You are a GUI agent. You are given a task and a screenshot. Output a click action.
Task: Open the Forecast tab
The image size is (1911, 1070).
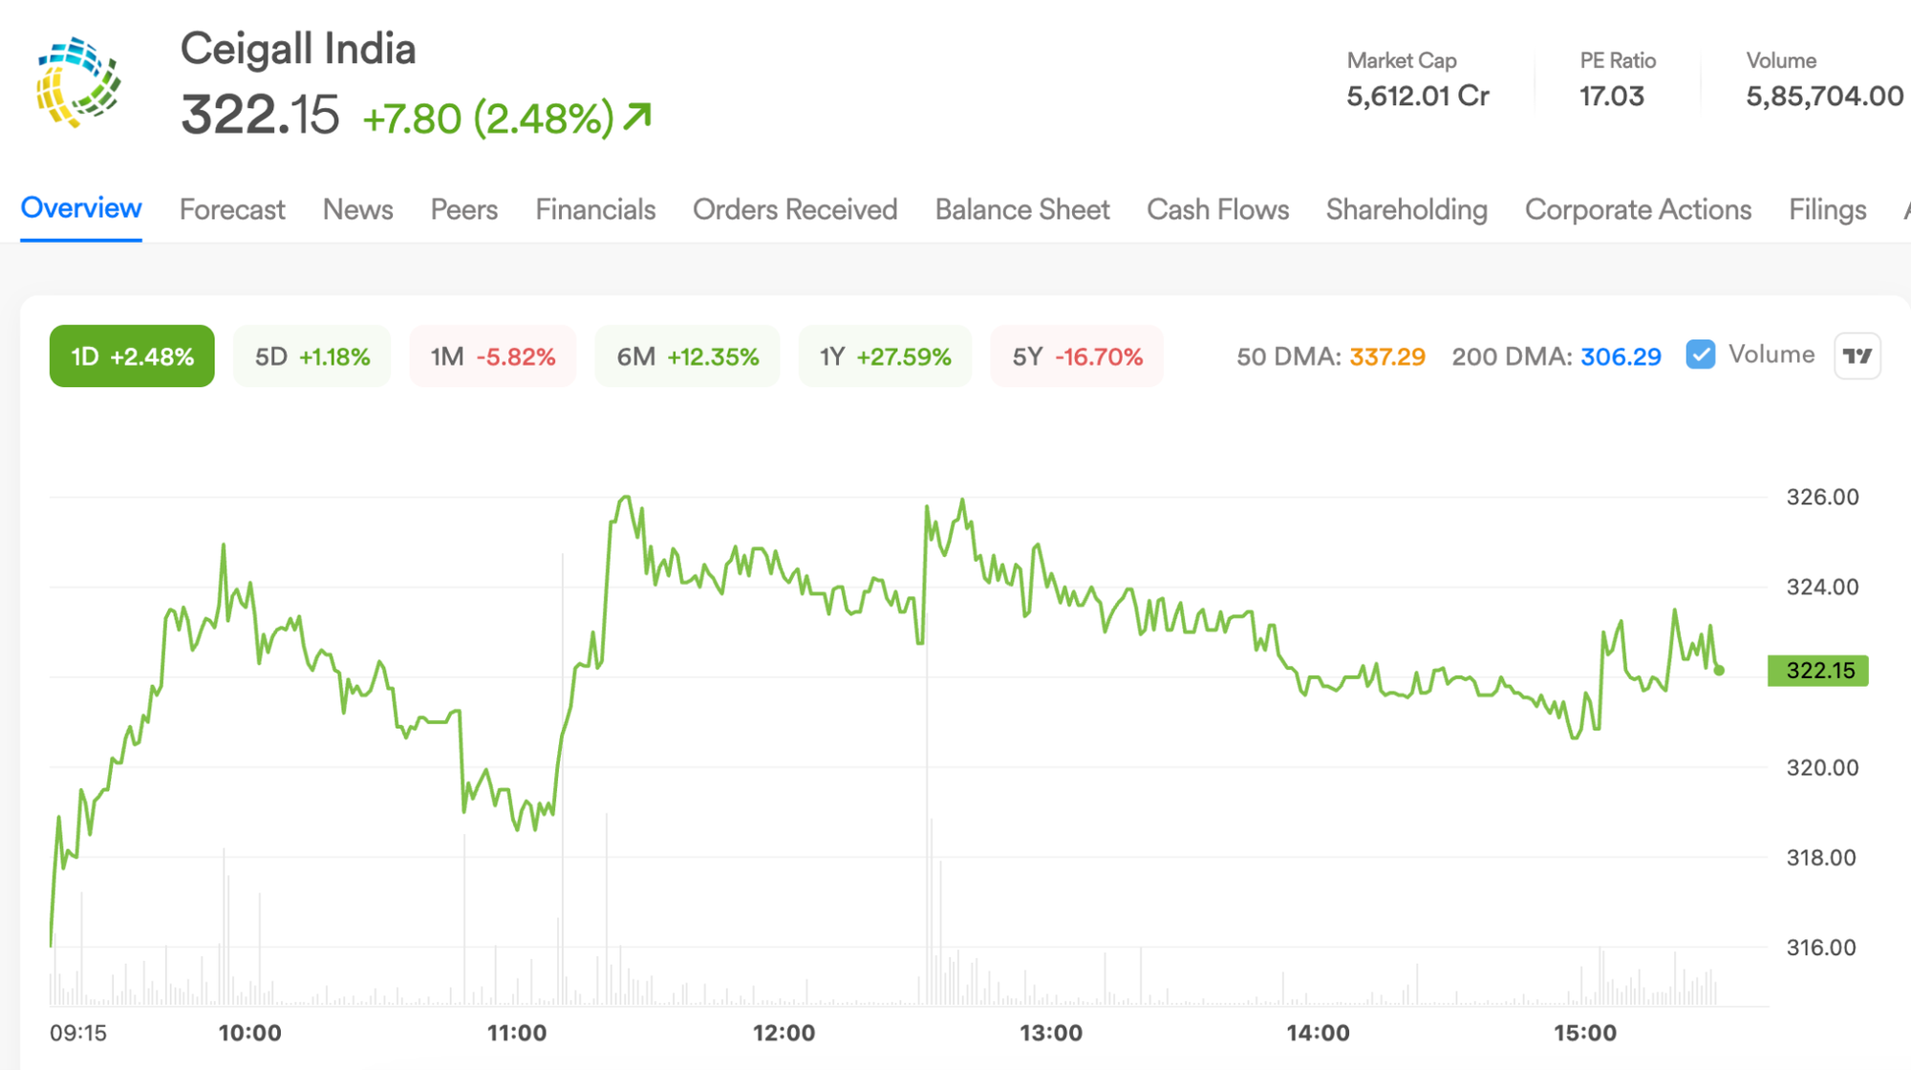[x=232, y=209]
